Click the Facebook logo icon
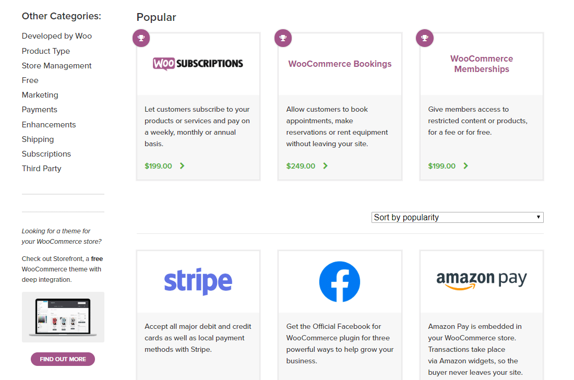This screenshot has height=380, width=574. coord(340,281)
